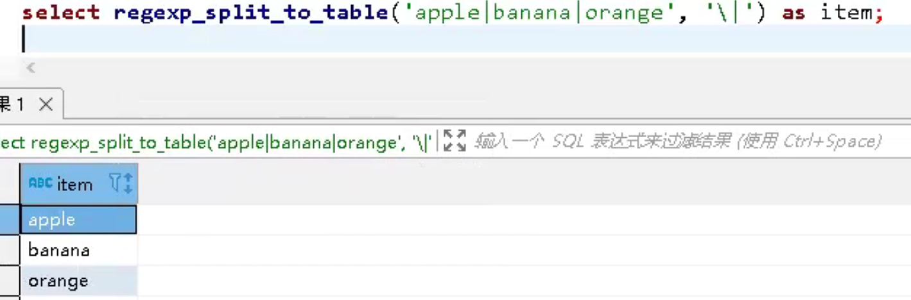Click the regexp_split_to_table function name in editor
This screenshot has width=911, height=300.
click(251, 13)
